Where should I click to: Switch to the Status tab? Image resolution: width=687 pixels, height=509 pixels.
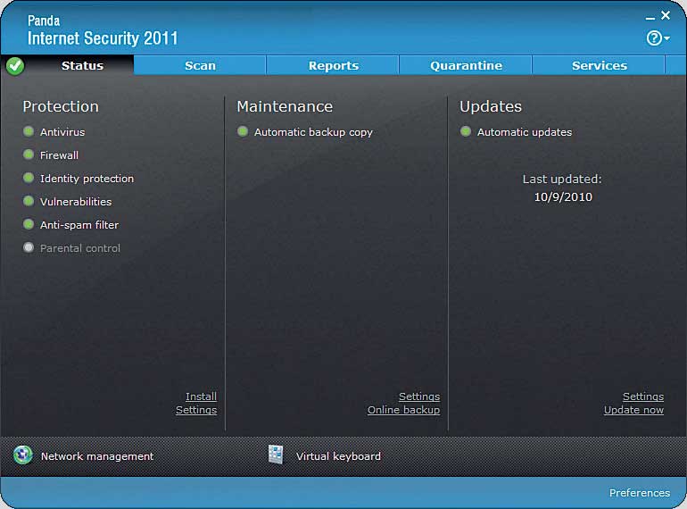(x=82, y=66)
